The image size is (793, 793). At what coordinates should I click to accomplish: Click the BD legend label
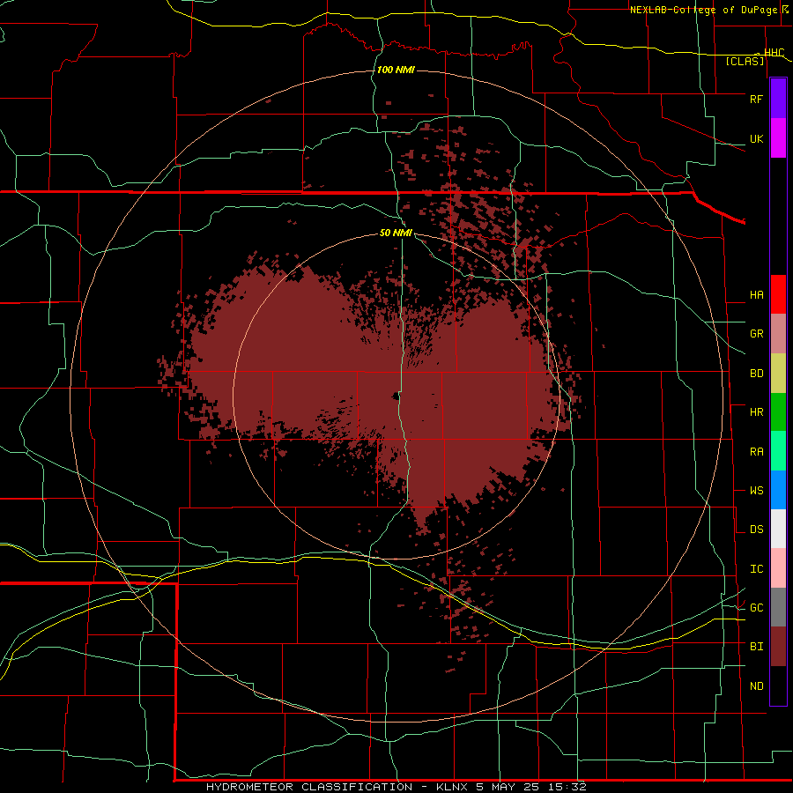coord(756,374)
